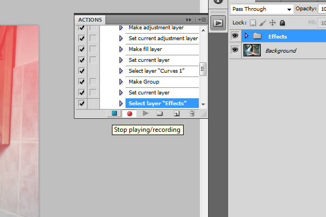Open the Pass Through blend mode dropdown
Screen dimensions: 326x217
click(x=261, y=9)
